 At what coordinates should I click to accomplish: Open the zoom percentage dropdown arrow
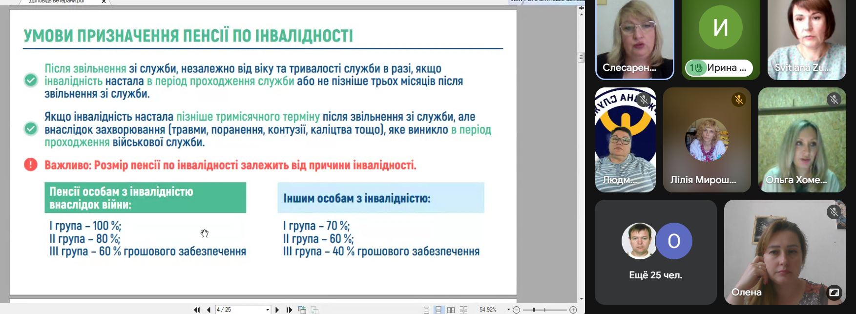point(508,310)
